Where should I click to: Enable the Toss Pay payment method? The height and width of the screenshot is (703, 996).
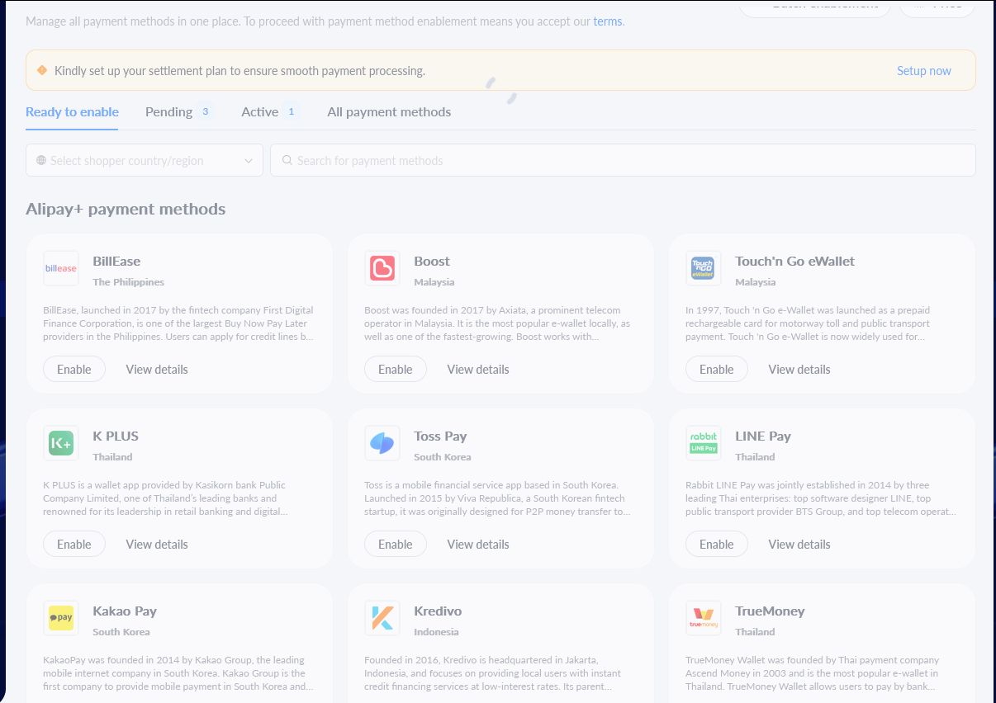[x=396, y=544]
